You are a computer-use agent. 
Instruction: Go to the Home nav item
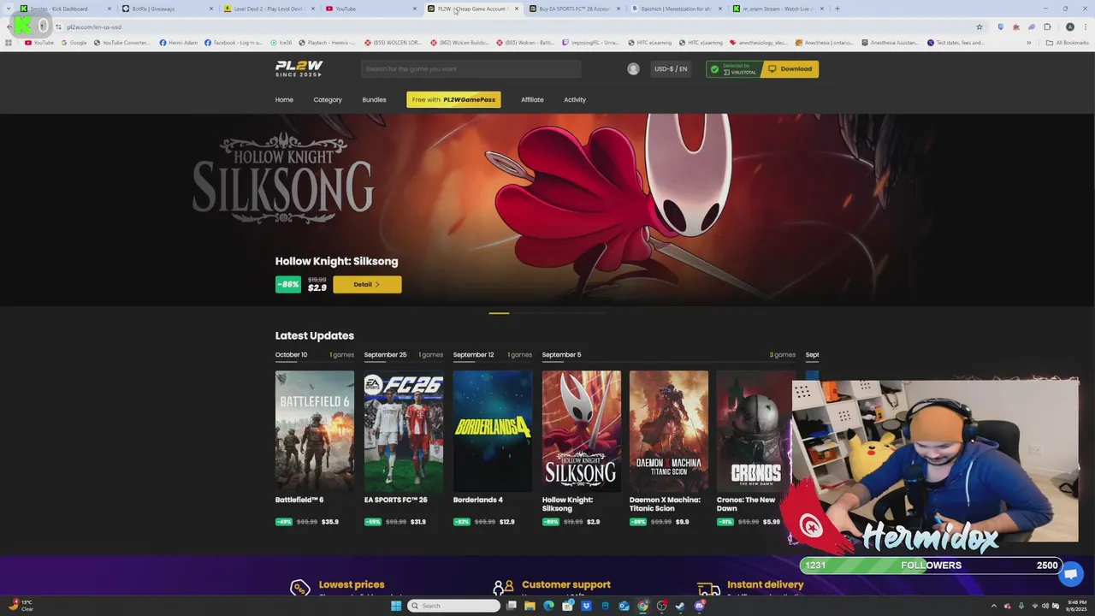[x=284, y=100]
